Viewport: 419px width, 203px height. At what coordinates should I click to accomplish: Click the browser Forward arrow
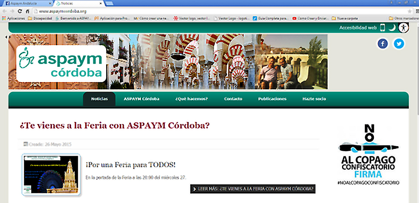point(12,11)
